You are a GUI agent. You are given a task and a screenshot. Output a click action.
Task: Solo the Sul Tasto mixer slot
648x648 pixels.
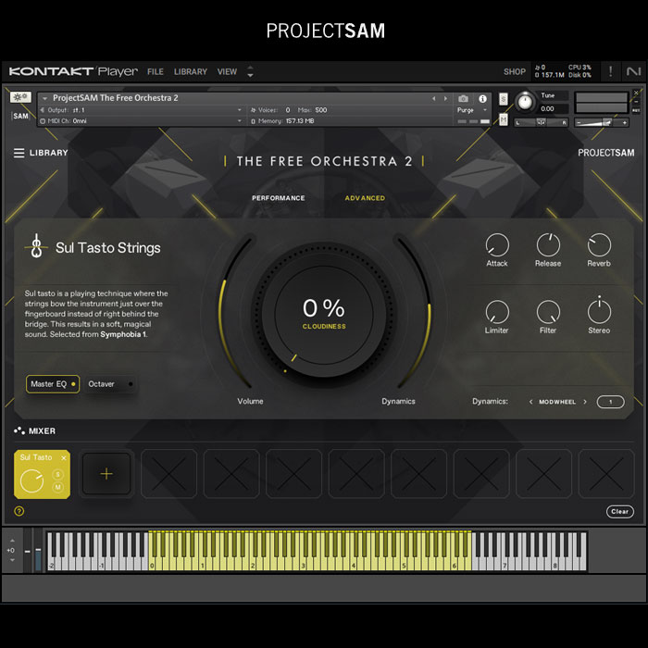(x=57, y=474)
